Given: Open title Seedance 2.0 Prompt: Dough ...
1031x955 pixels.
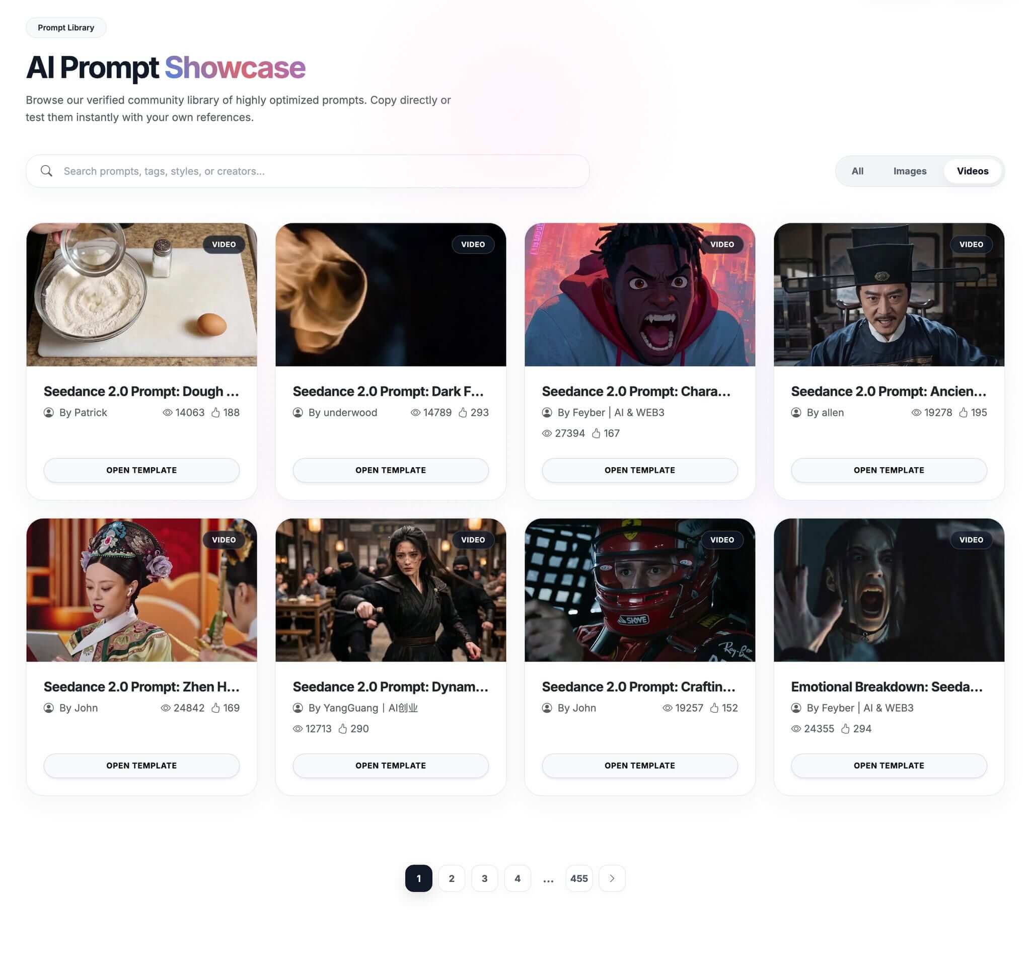Looking at the screenshot, I should point(141,391).
